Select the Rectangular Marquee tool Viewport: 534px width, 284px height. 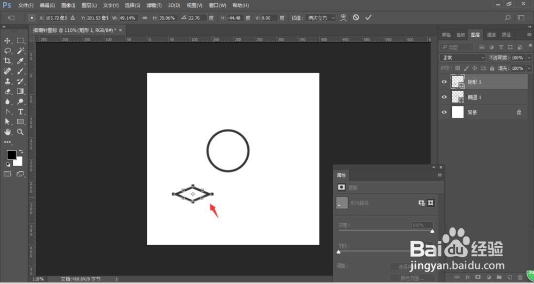pos(20,41)
